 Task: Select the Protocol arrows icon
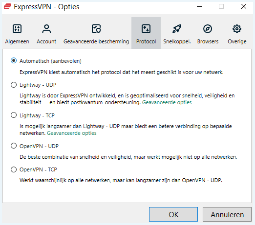click(x=146, y=29)
